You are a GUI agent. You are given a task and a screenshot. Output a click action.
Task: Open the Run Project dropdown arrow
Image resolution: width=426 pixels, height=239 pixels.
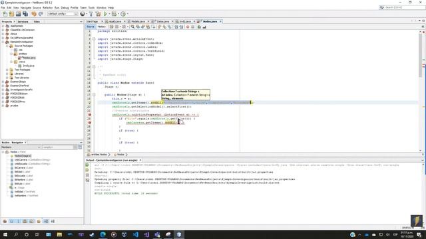click(109, 14)
